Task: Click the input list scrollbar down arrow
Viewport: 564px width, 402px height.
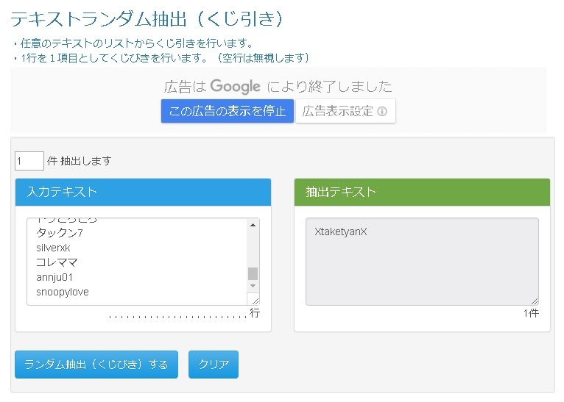Action: click(x=253, y=285)
